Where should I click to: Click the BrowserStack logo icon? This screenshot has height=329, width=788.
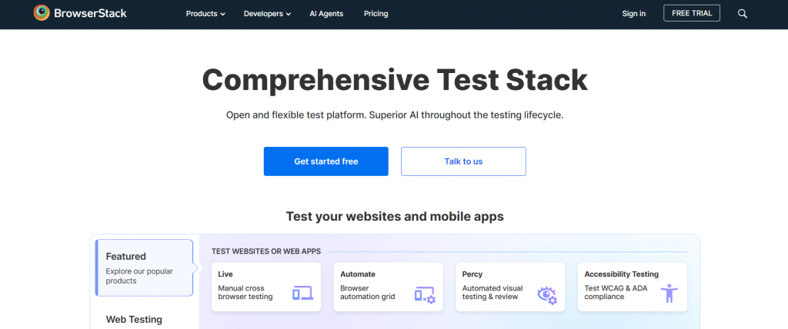click(42, 13)
